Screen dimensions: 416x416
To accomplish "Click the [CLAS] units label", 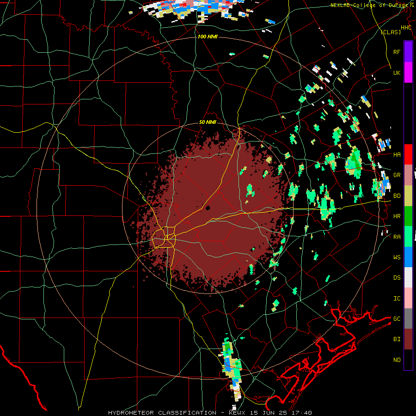I will pyautogui.click(x=391, y=32).
